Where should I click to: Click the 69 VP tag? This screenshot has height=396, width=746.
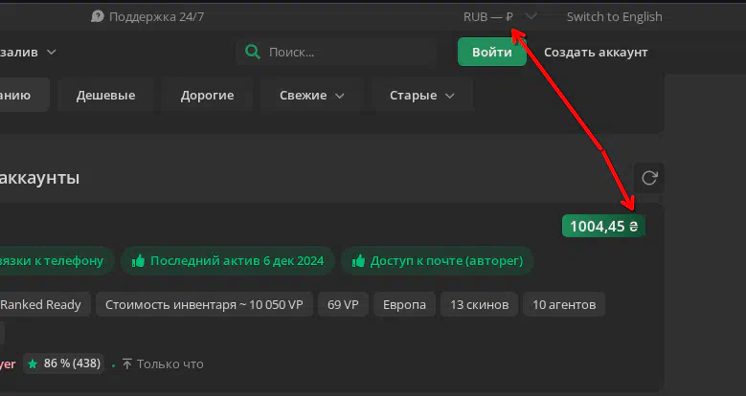(x=343, y=304)
